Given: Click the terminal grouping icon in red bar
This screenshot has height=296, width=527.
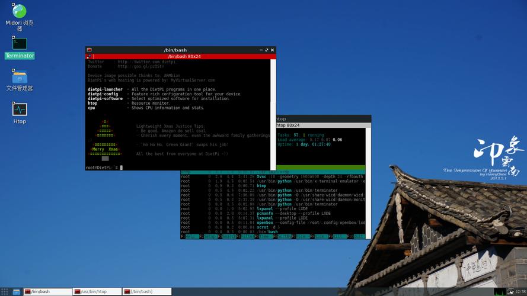Looking at the screenshot, I should pos(89,56).
